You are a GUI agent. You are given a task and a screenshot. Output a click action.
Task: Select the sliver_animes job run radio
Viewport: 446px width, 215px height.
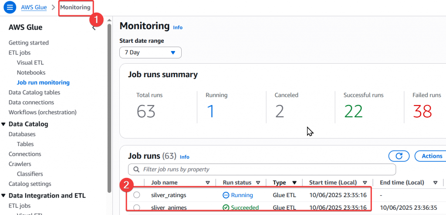pos(136,208)
